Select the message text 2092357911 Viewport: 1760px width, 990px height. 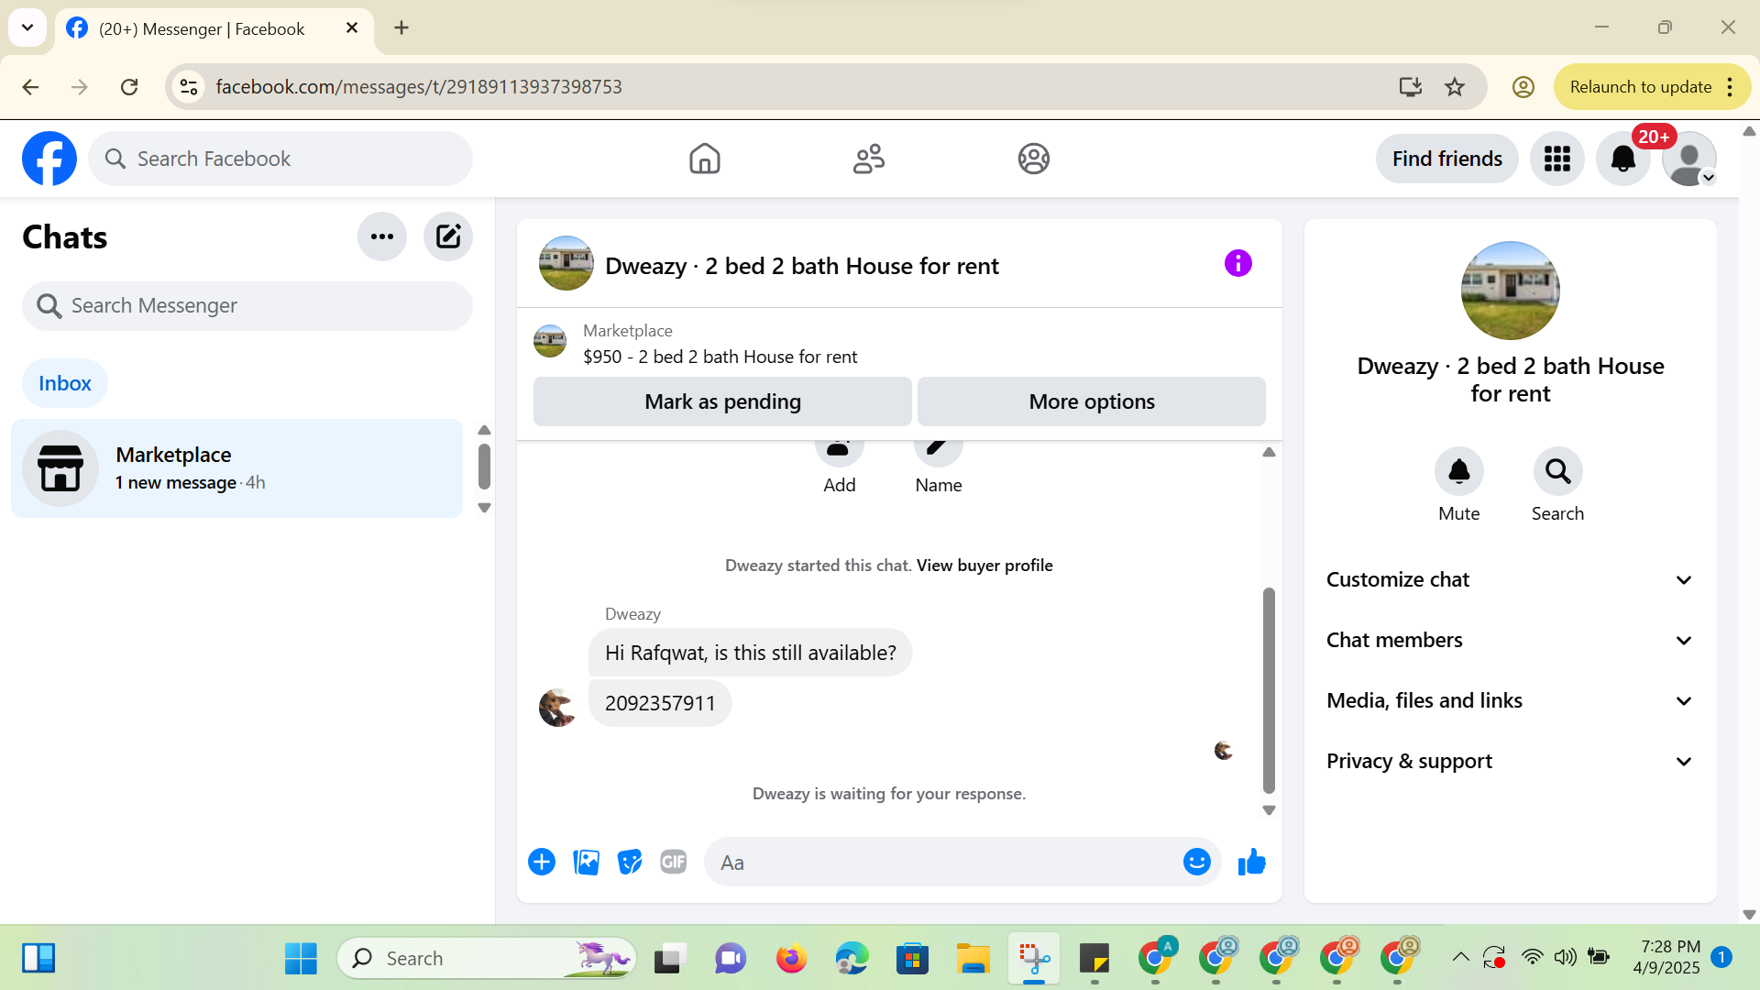point(660,703)
